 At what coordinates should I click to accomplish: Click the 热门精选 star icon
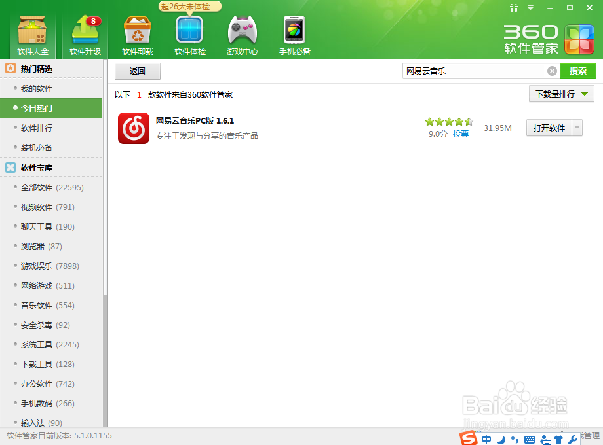[x=10, y=69]
